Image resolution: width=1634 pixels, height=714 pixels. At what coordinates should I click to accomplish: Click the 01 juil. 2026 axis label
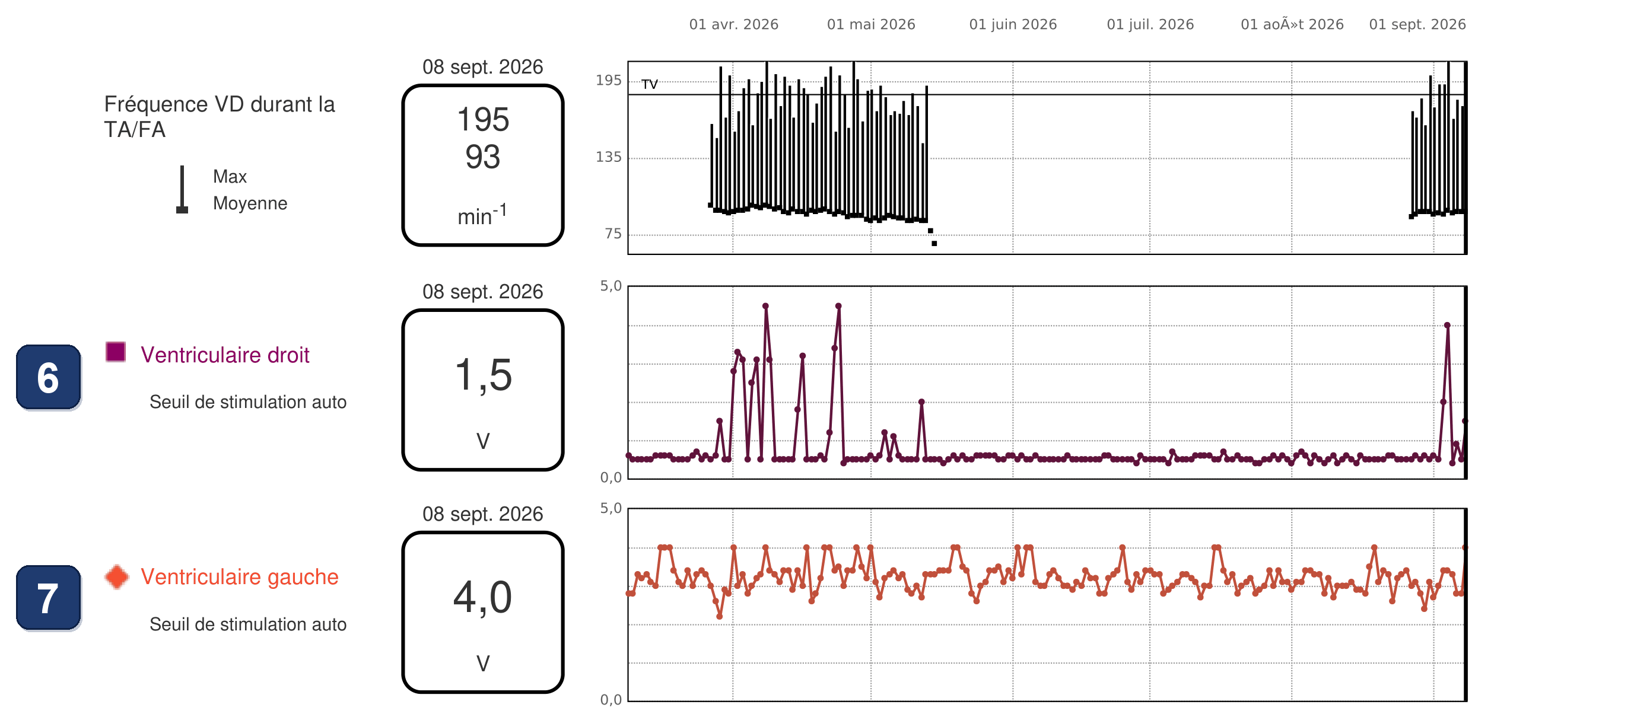(x=1150, y=25)
